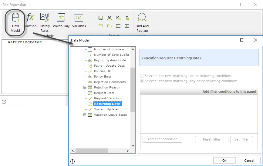This screenshot has width=263, height=166.
Task: Open the Data Model tool
Action: tap(15, 23)
